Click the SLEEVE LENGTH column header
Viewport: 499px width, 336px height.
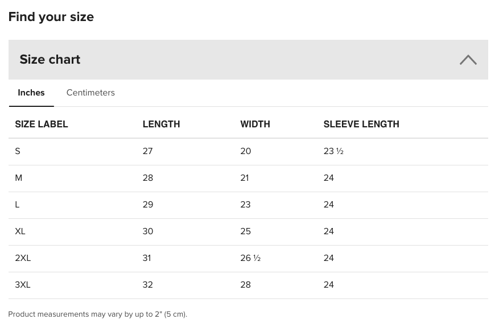tap(361, 124)
